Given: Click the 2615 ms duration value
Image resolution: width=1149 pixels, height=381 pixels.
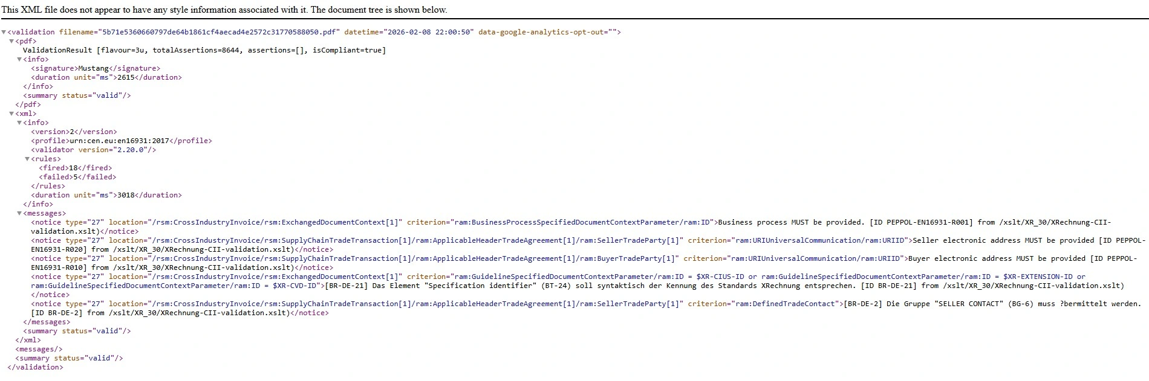Looking at the screenshot, I should [x=126, y=77].
